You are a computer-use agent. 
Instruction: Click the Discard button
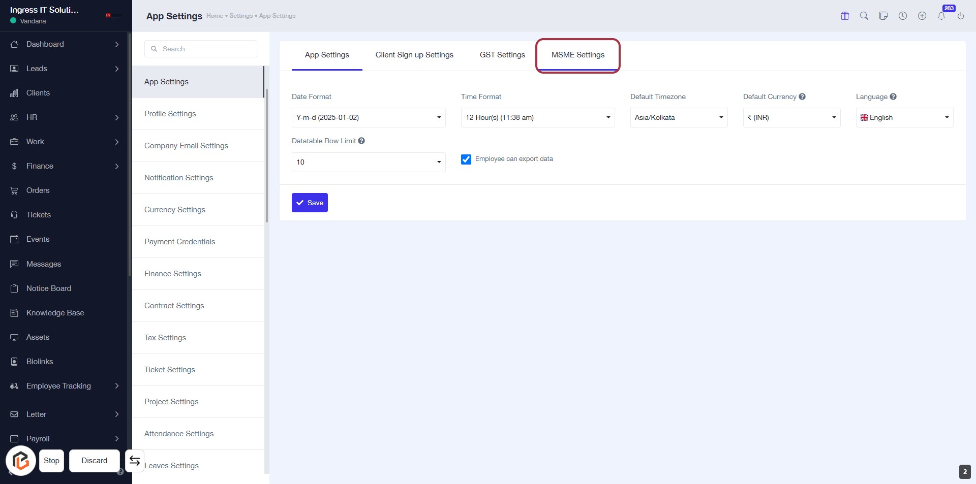click(95, 461)
